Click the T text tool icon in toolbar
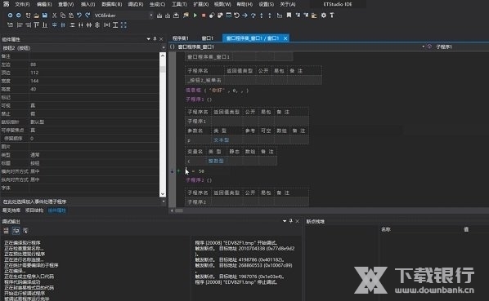The height and width of the screenshot is (301, 489). point(332,15)
